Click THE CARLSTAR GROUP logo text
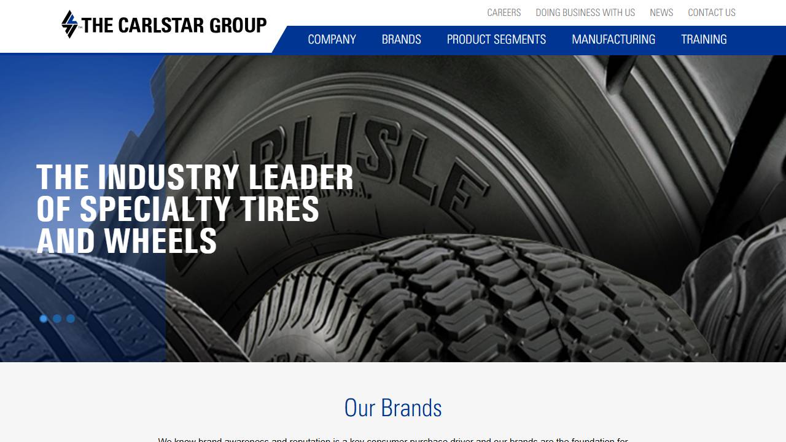 point(174,25)
